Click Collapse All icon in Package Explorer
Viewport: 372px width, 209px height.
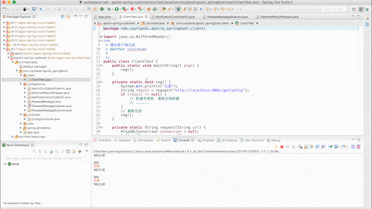(x=63, y=17)
